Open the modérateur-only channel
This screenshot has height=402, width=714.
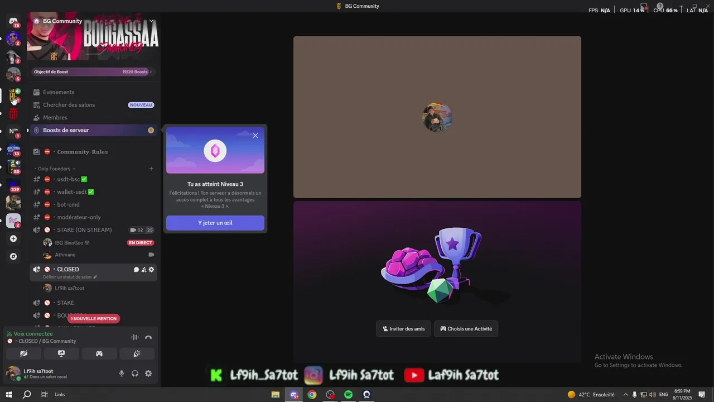tap(93, 217)
